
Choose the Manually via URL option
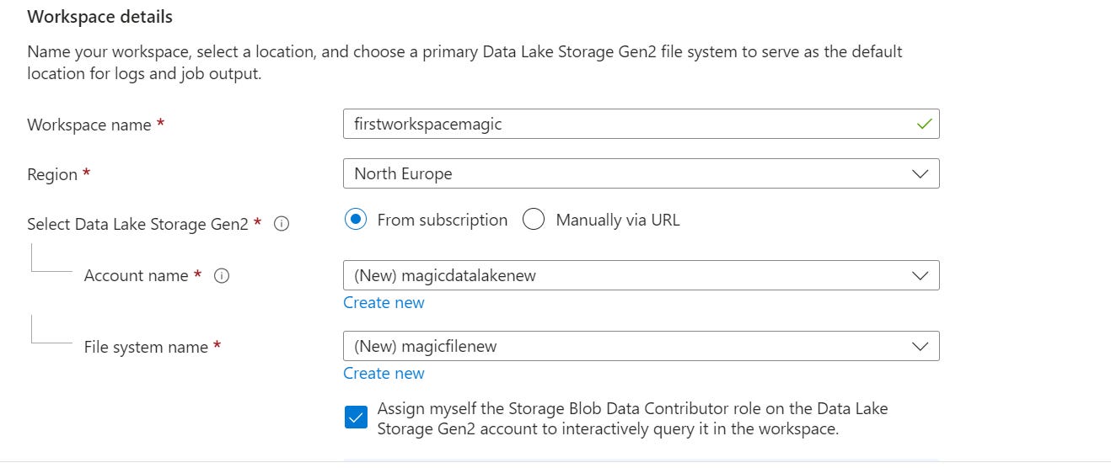tap(534, 220)
